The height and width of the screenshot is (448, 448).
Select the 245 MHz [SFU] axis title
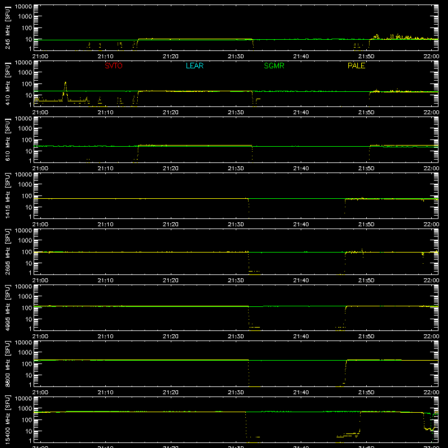tap(8, 27)
